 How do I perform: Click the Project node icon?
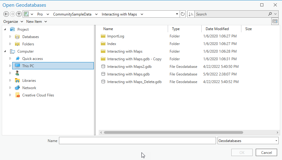[x=13, y=29]
